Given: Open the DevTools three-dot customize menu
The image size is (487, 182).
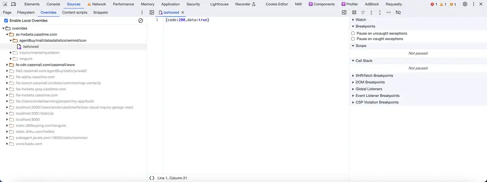Looking at the screenshot, I should (x=474, y=4).
